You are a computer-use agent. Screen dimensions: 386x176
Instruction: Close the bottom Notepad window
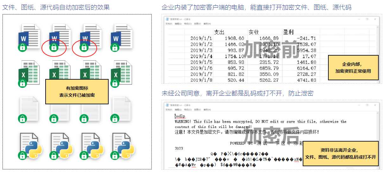pyautogui.click(x=375, y=105)
